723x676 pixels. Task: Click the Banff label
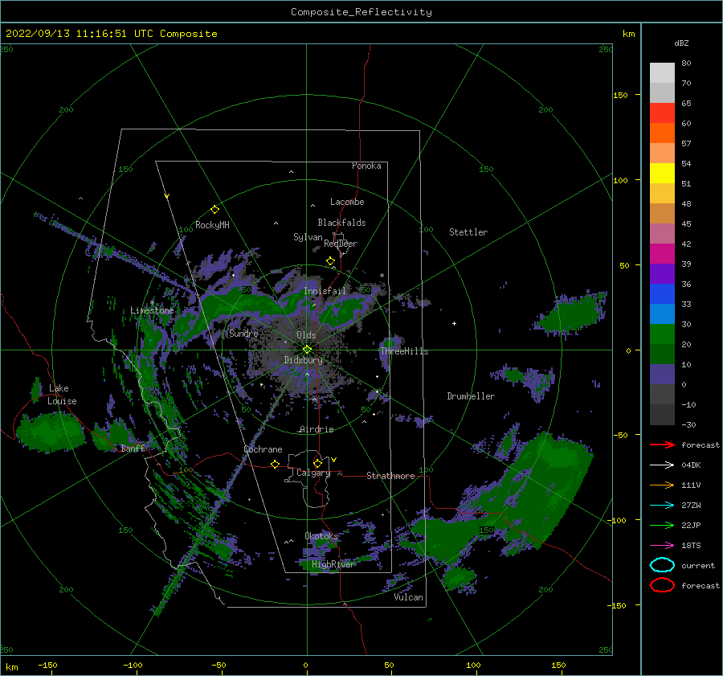[x=133, y=448]
